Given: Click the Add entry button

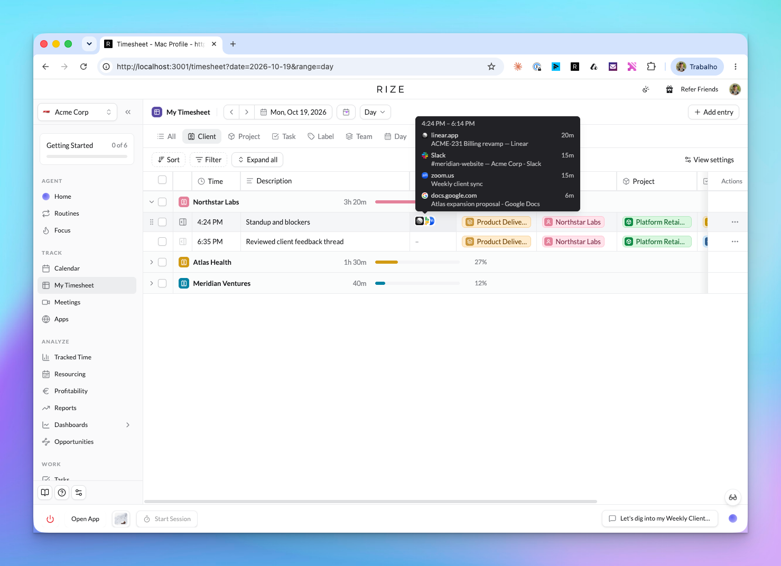Looking at the screenshot, I should click(x=714, y=112).
